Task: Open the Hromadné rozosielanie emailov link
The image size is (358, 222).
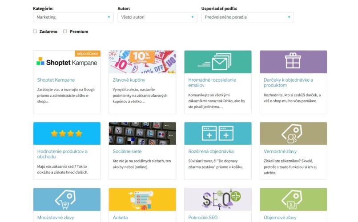Action: click(212, 83)
